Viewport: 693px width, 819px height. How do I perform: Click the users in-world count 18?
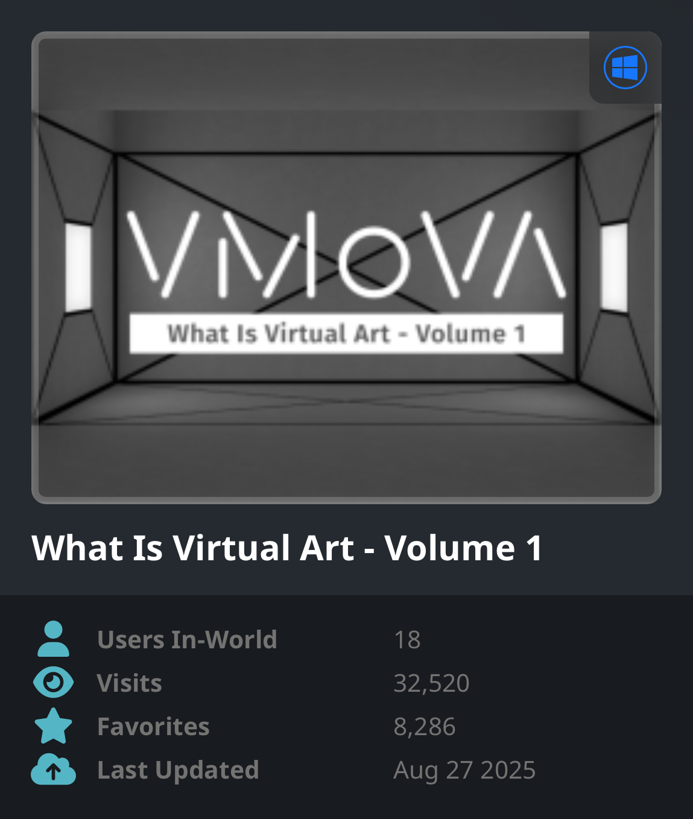pyautogui.click(x=407, y=640)
